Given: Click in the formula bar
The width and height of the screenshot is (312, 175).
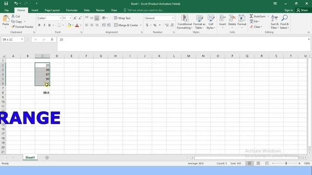Looking at the screenshot, I should [x=183, y=44].
